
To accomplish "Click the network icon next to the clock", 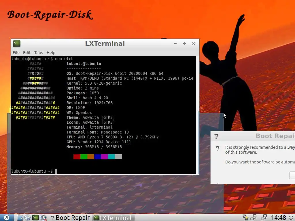I will (264, 218).
